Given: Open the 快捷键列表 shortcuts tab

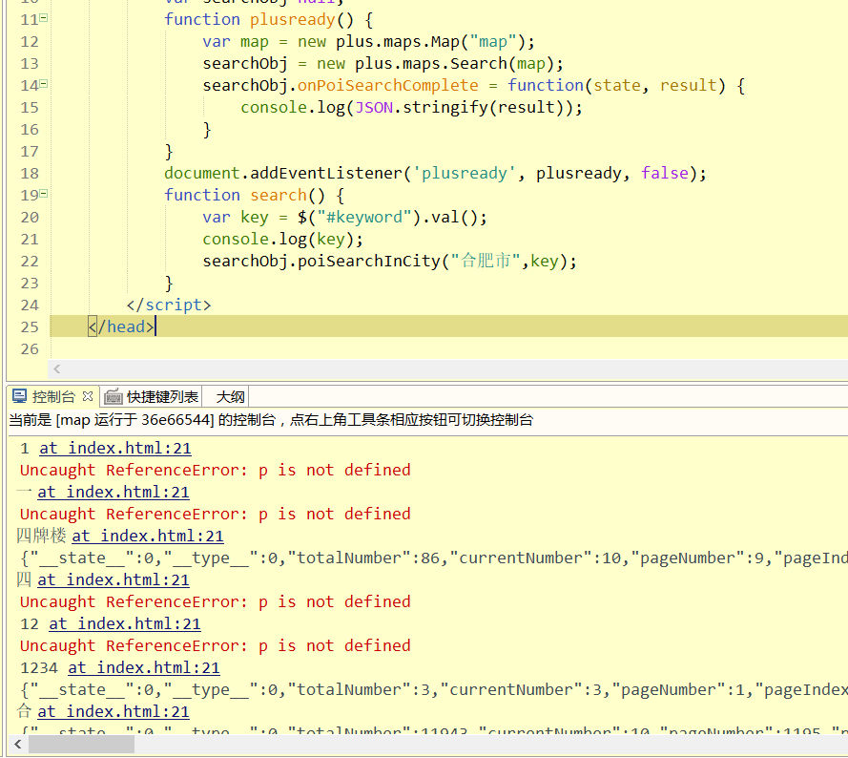Looking at the screenshot, I should pyautogui.click(x=162, y=396).
